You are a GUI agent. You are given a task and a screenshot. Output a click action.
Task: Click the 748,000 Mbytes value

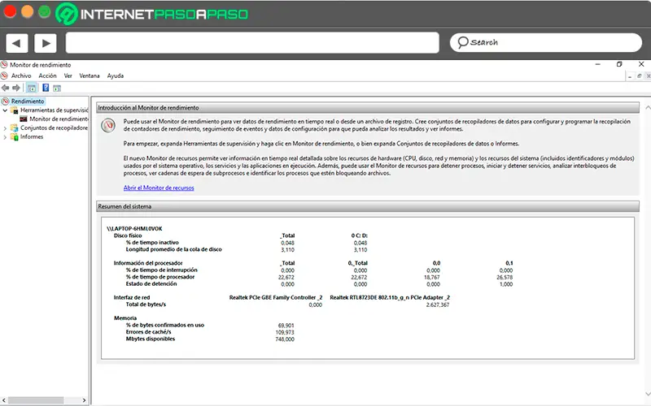(285, 339)
